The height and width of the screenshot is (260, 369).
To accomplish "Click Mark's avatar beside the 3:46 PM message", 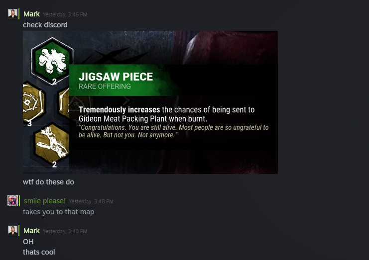I will tap(12, 14).
